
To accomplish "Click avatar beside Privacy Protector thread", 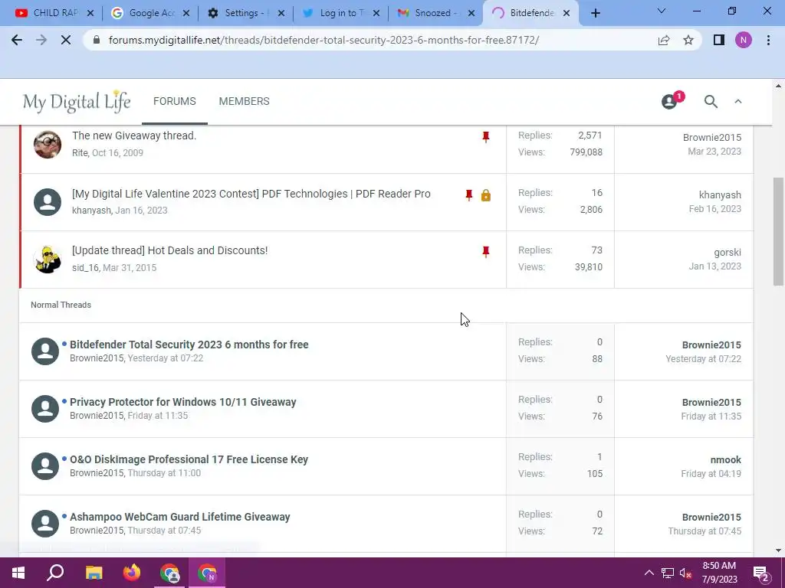I will tap(45, 409).
